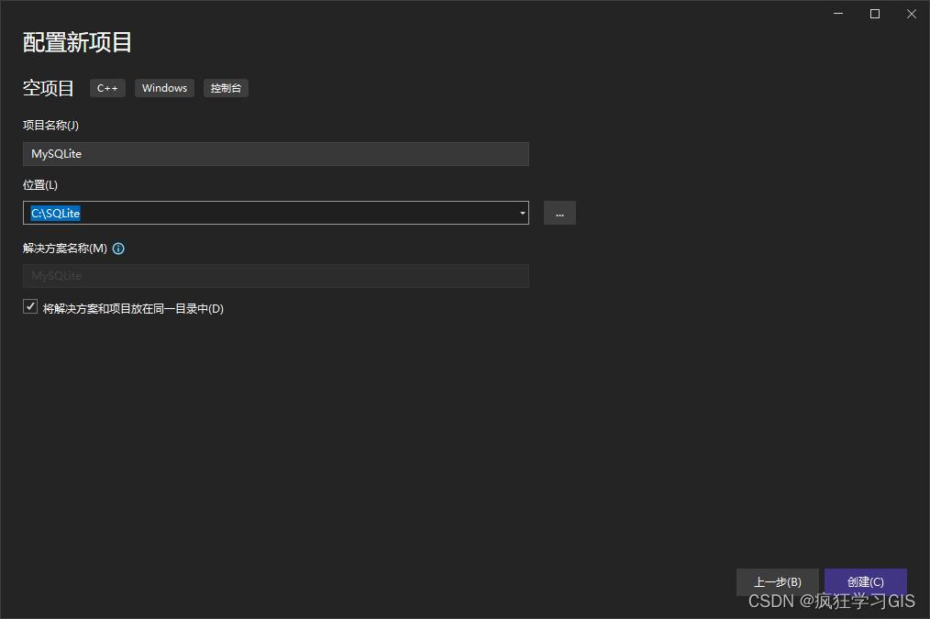
Task: Click the 配置新项目 heading
Action: [x=77, y=43]
